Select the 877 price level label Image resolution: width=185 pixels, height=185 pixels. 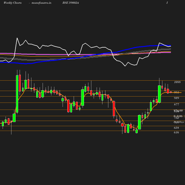[x=176, y=104]
